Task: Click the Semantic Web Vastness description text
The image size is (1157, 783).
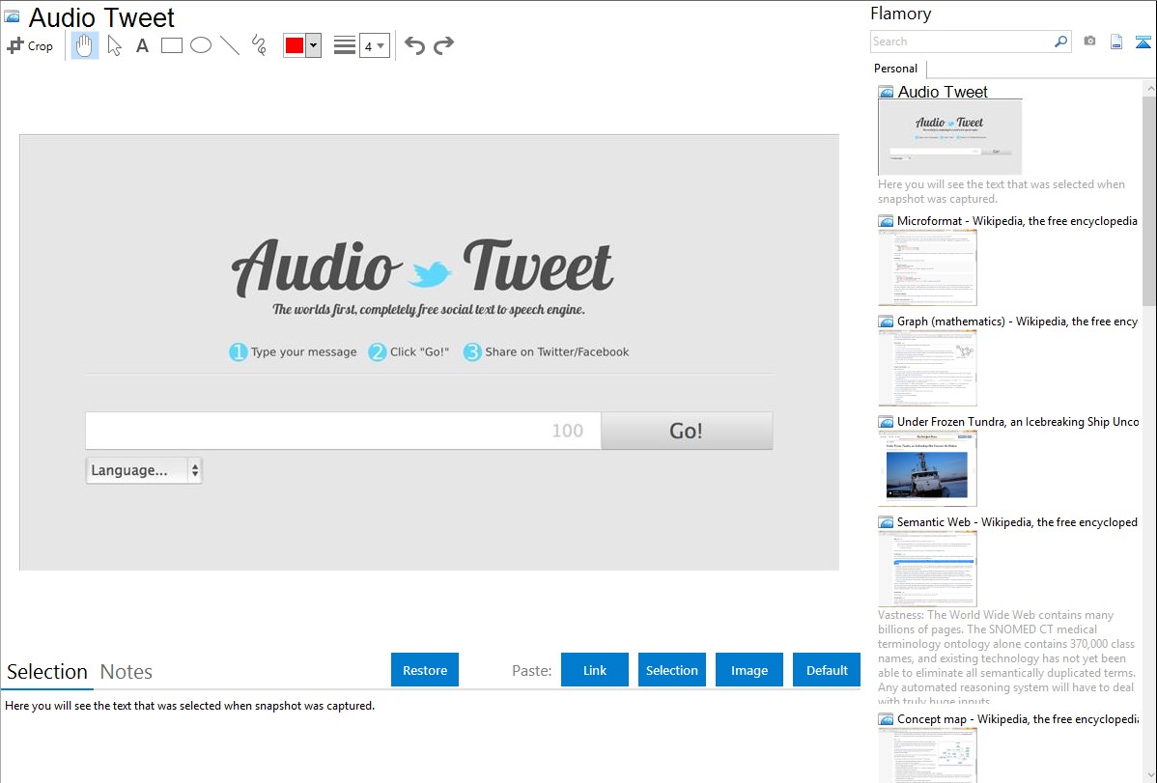Action: pos(1007,658)
